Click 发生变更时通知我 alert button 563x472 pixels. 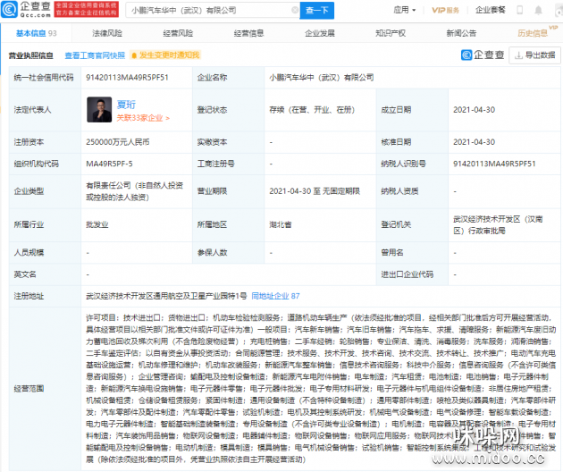(x=165, y=55)
